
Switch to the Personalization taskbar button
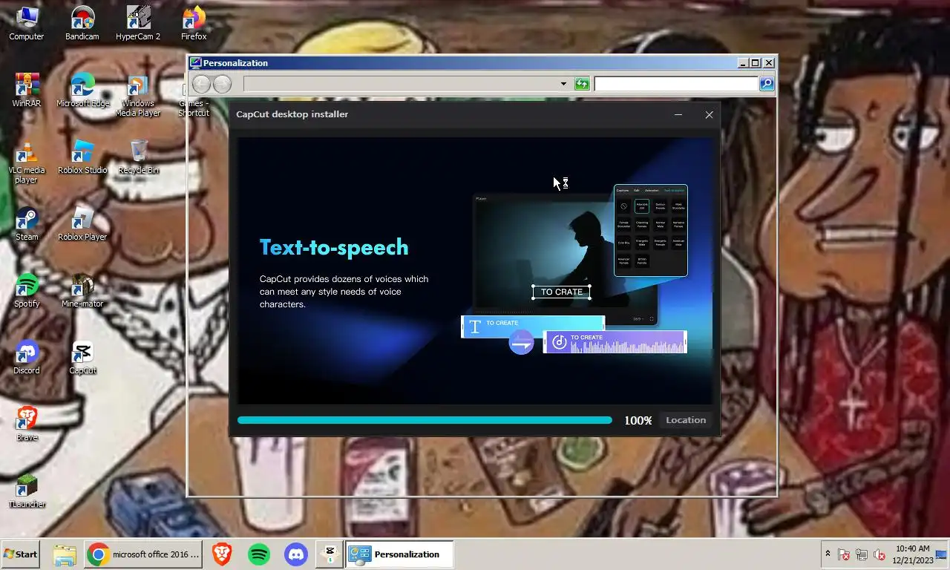pyautogui.click(x=399, y=554)
